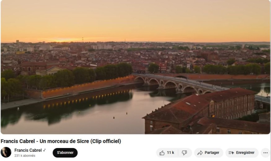Click the video title text
This screenshot has width=271, height=161.
pyautogui.click(x=61, y=141)
